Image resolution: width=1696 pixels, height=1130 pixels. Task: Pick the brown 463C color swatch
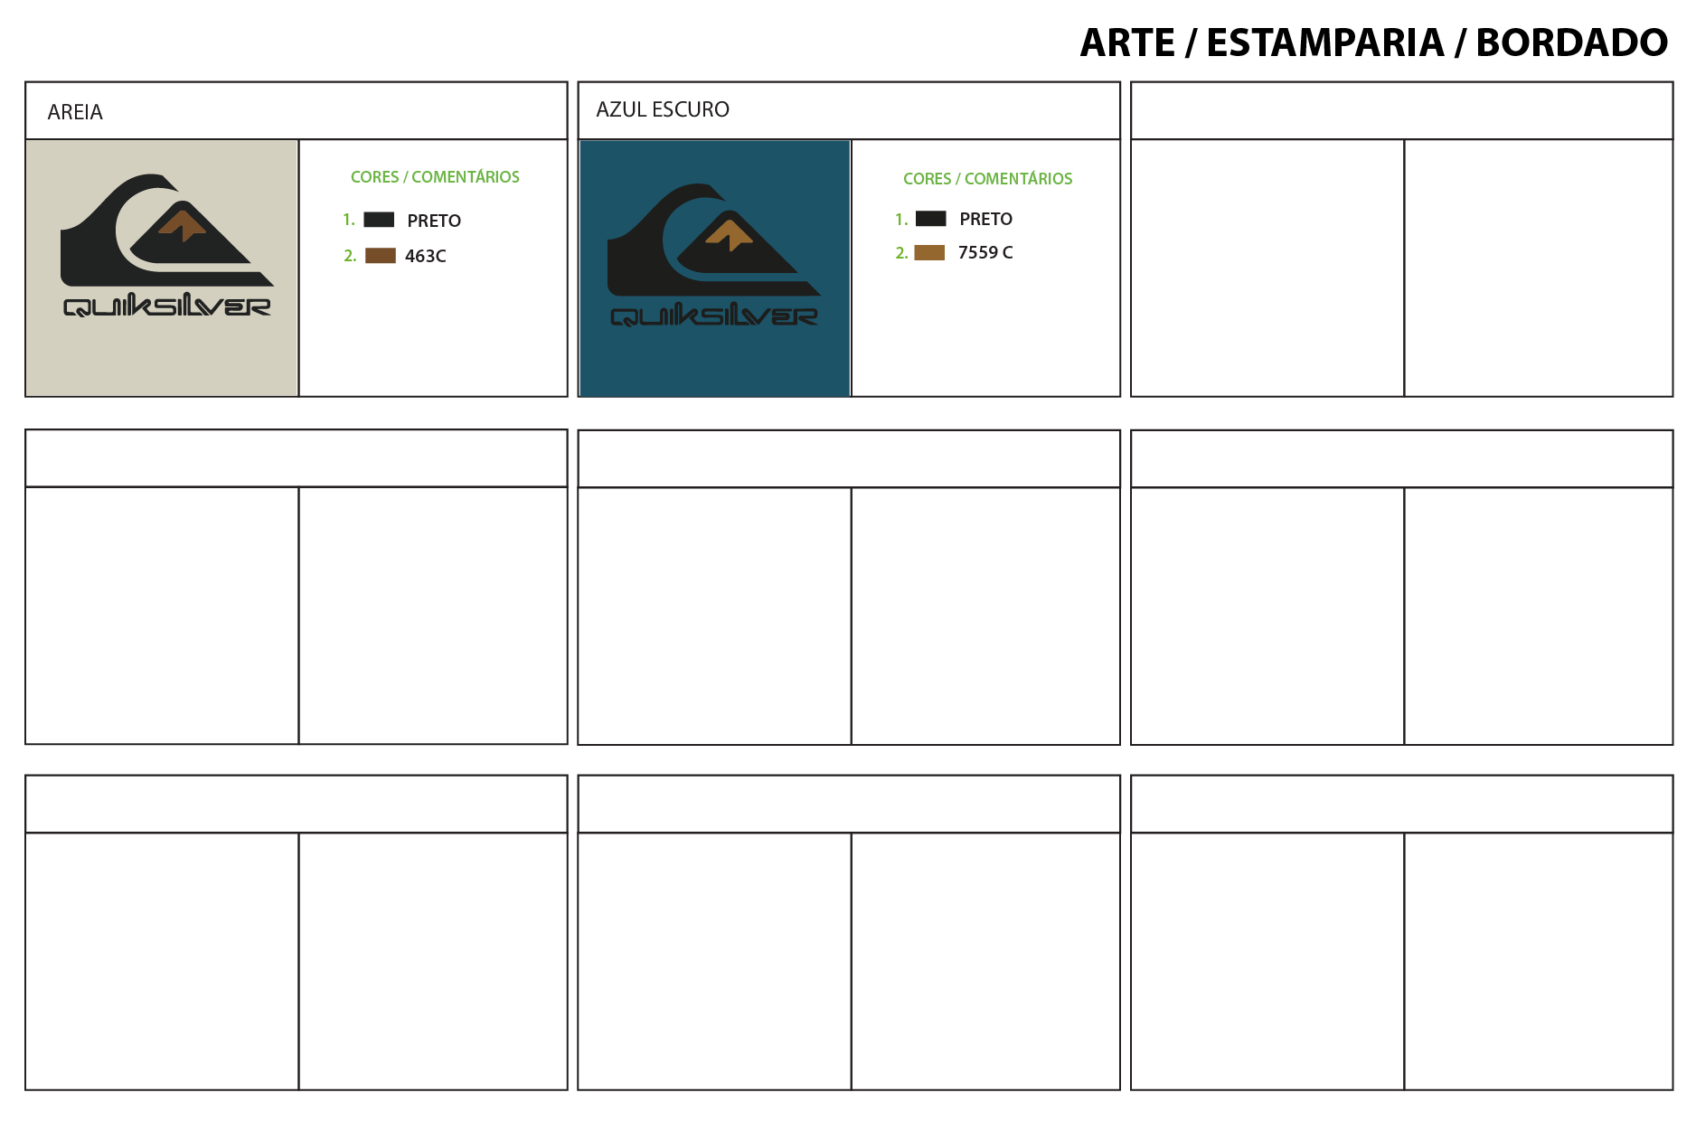click(381, 256)
